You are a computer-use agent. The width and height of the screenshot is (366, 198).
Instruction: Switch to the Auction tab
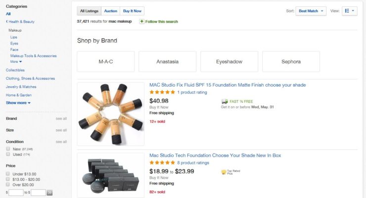(x=110, y=11)
